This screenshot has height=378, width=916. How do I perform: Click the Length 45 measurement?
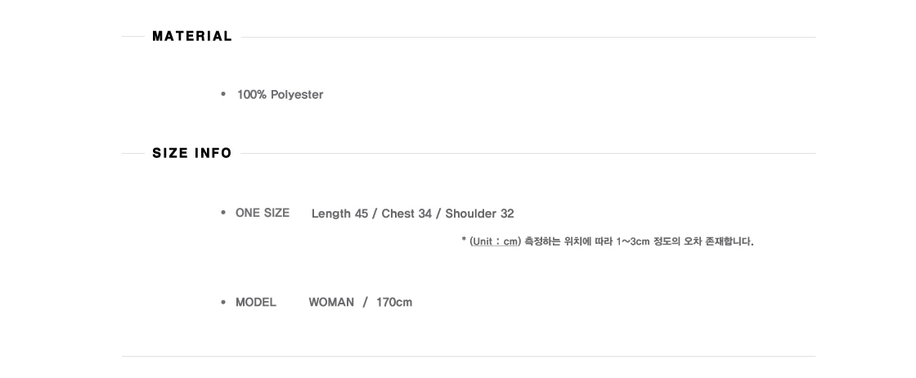[339, 214]
